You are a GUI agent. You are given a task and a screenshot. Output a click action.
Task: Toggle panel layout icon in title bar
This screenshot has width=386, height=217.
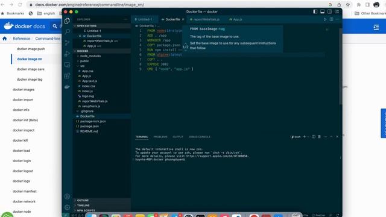(322, 11)
